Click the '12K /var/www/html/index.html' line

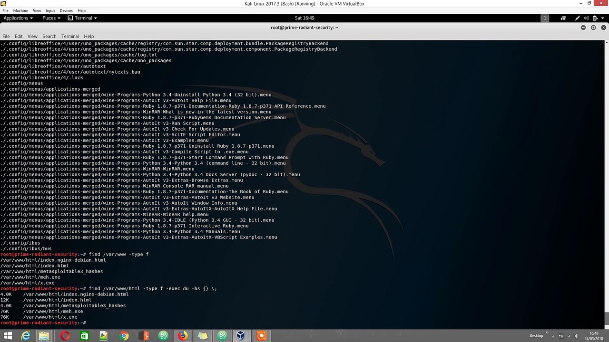click(x=46, y=300)
